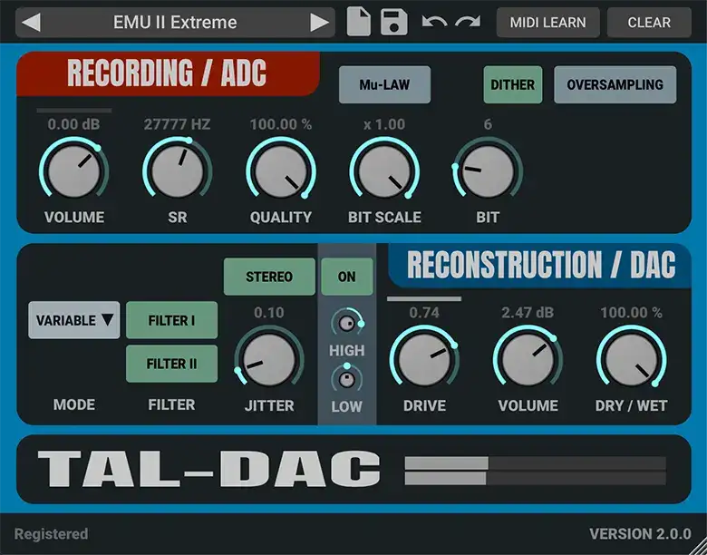This screenshot has width=707, height=555.
Task: Save the preset with the floppy disk icon
Action: (393, 22)
